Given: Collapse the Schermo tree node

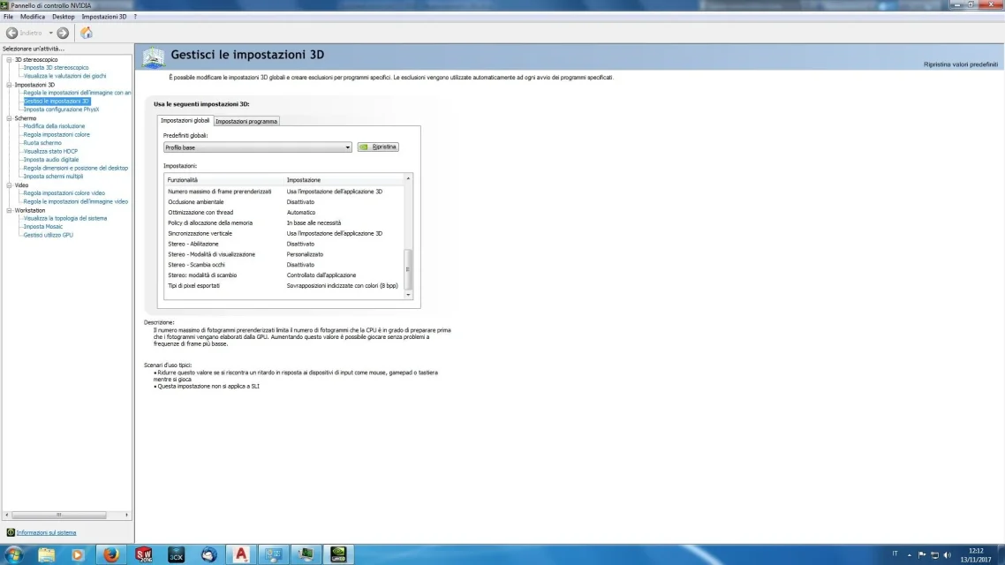Looking at the screenshot, I should click(x=10, y=118).
